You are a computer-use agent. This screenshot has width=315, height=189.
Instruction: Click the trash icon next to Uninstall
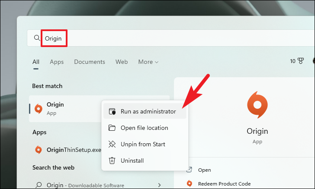point(112,161)
